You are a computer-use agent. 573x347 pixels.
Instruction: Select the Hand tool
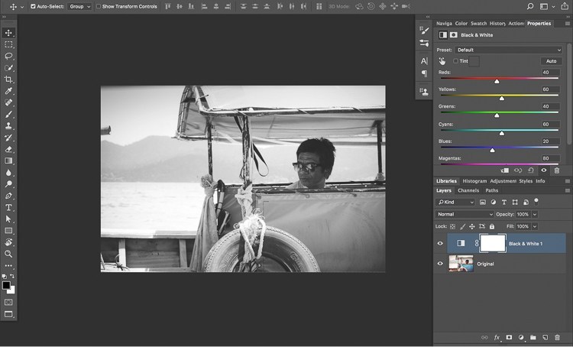(x=8, y=242)
